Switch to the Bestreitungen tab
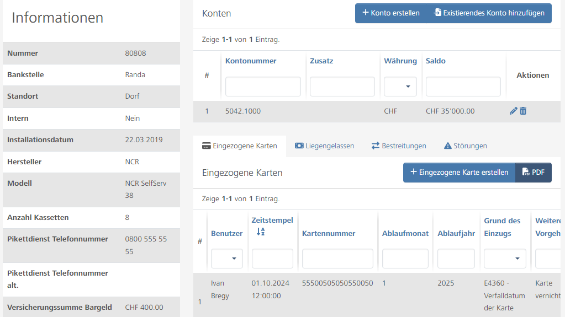The image size is (565, 317). pos(398,146)
